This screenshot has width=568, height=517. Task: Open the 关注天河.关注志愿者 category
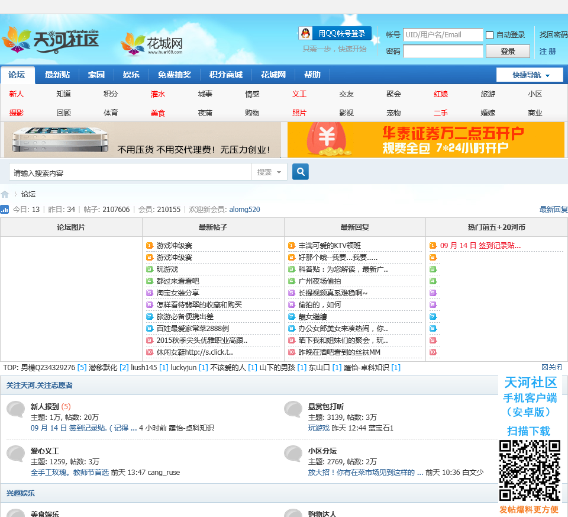[40, 385]
